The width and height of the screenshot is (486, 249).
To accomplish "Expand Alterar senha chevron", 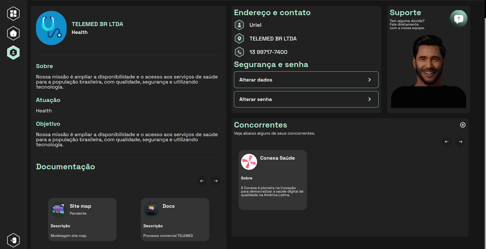I will click(370, 99).
